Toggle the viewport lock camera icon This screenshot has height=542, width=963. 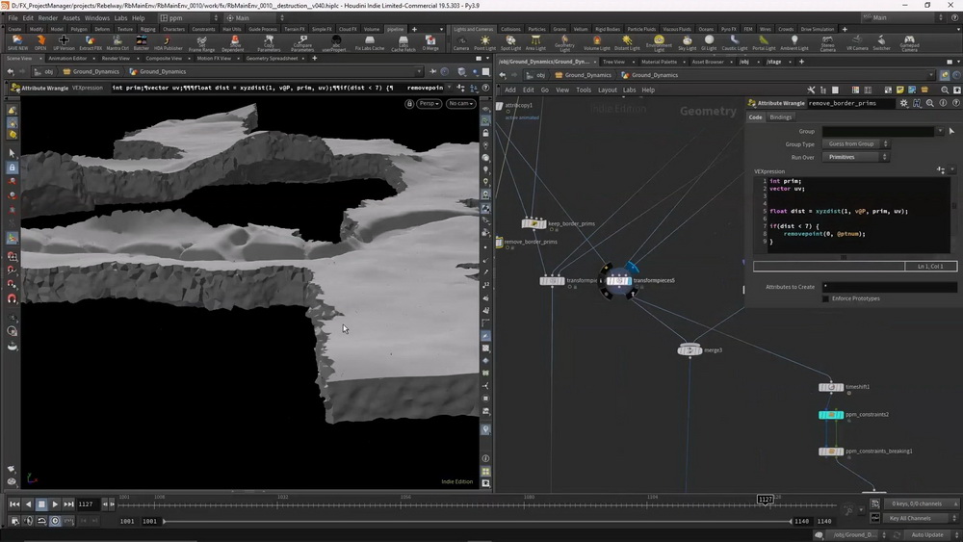click(x=409, y=104)
